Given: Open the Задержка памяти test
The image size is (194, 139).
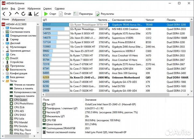Looking at the screenshot, I should (22, 96).
